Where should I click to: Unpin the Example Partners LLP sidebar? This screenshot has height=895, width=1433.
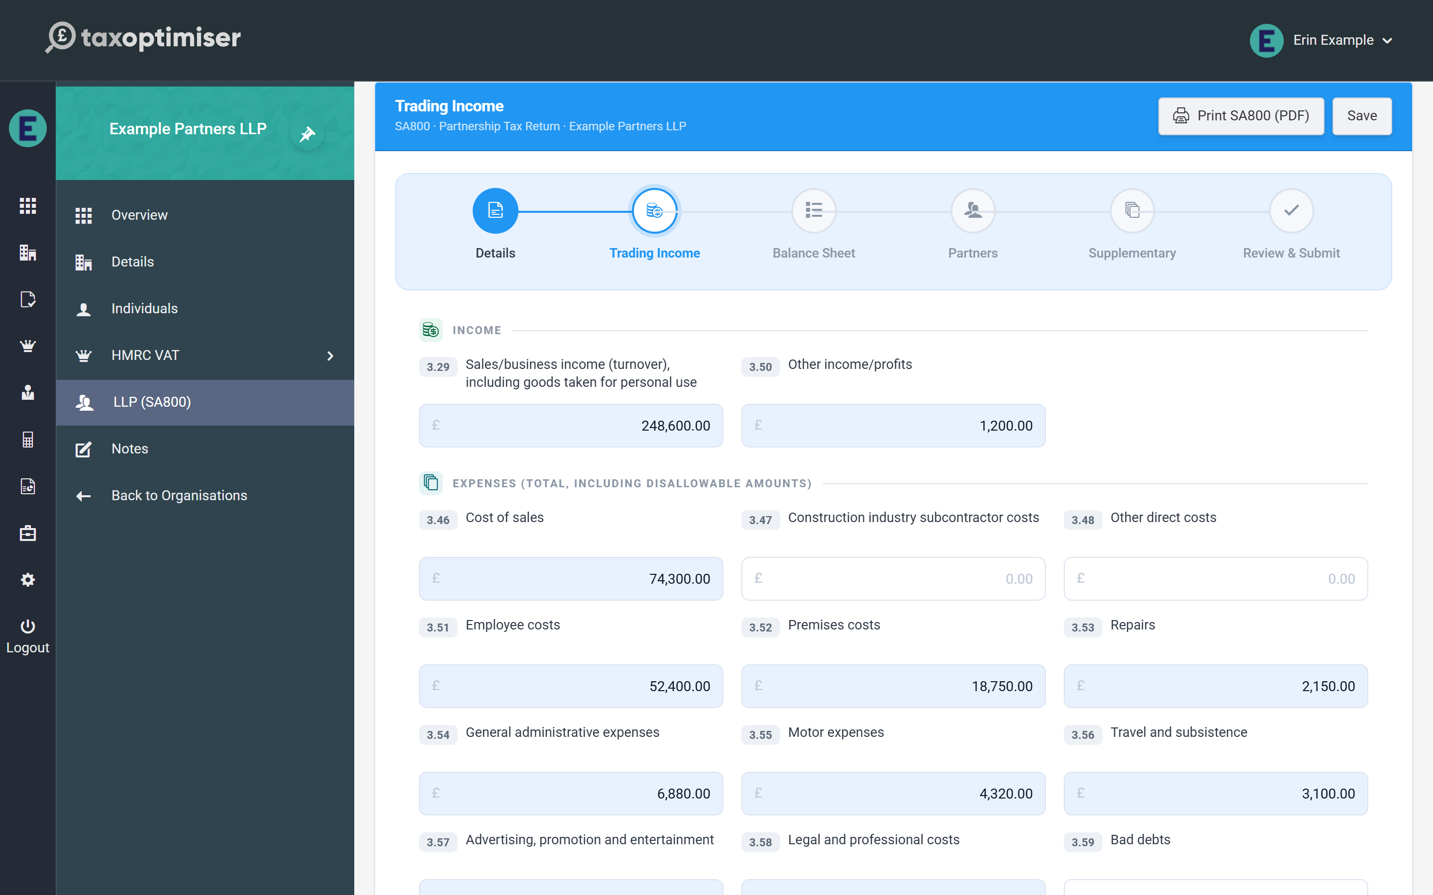tap(307, 134)
